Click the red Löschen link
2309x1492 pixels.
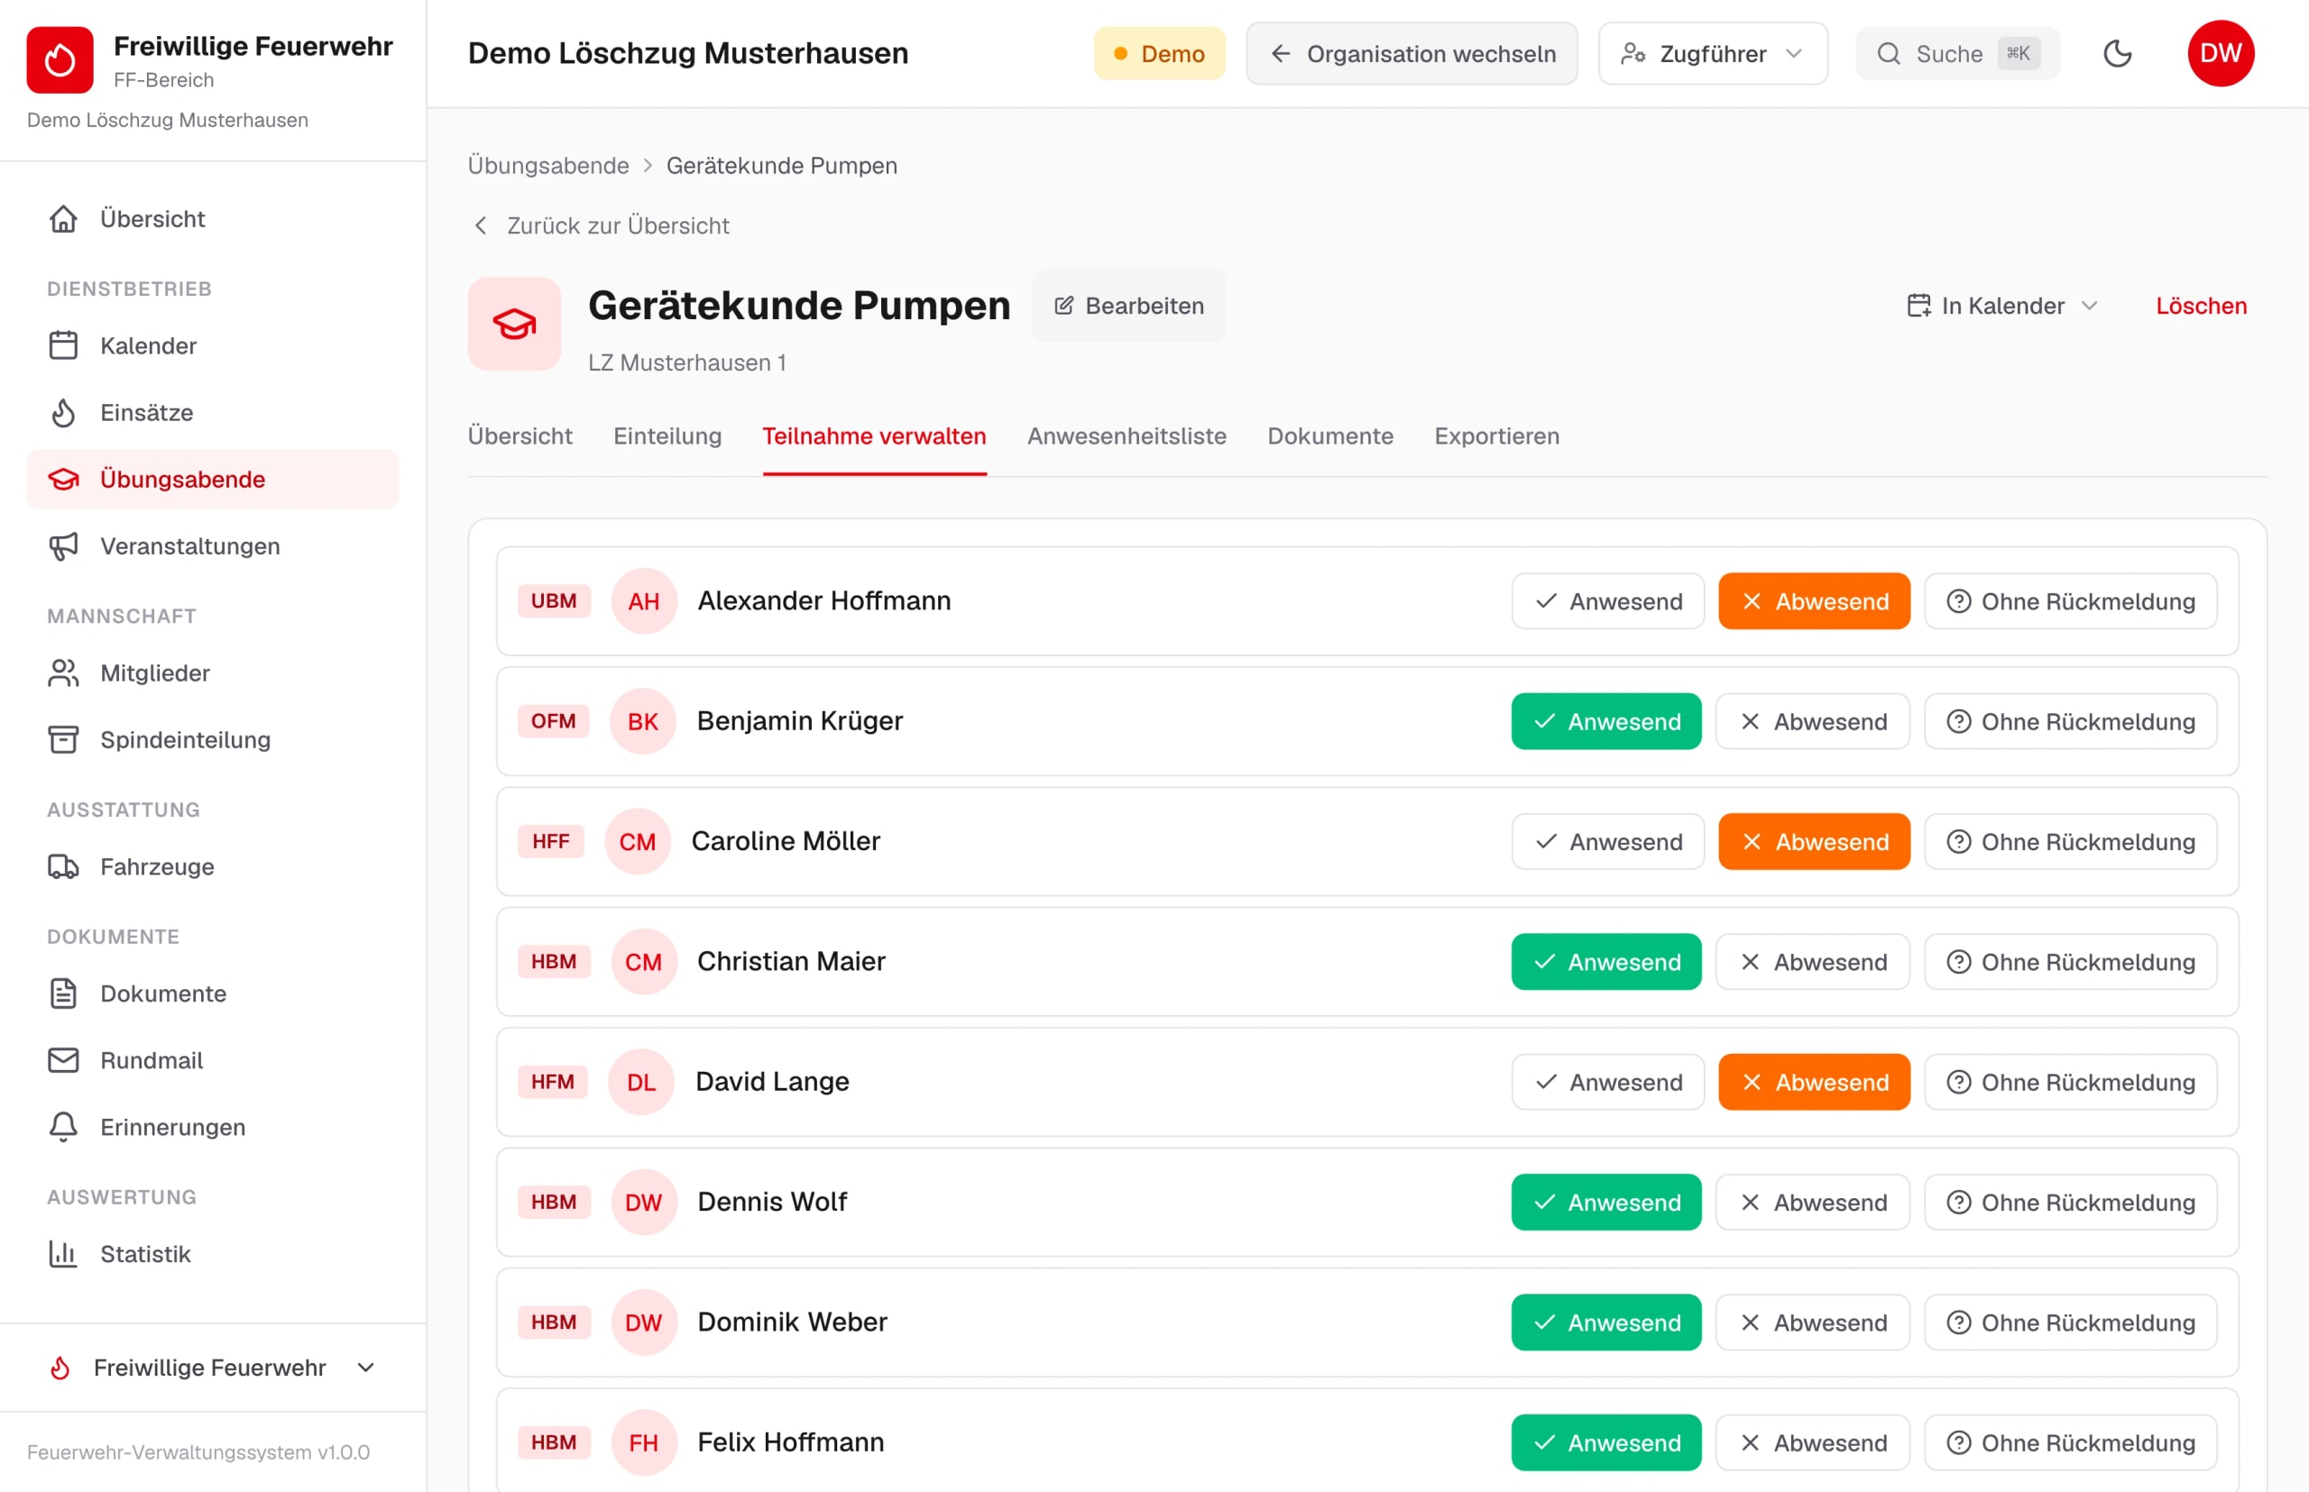(2201, 307)
